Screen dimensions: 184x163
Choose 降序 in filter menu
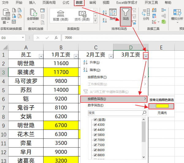coord(114,70)
